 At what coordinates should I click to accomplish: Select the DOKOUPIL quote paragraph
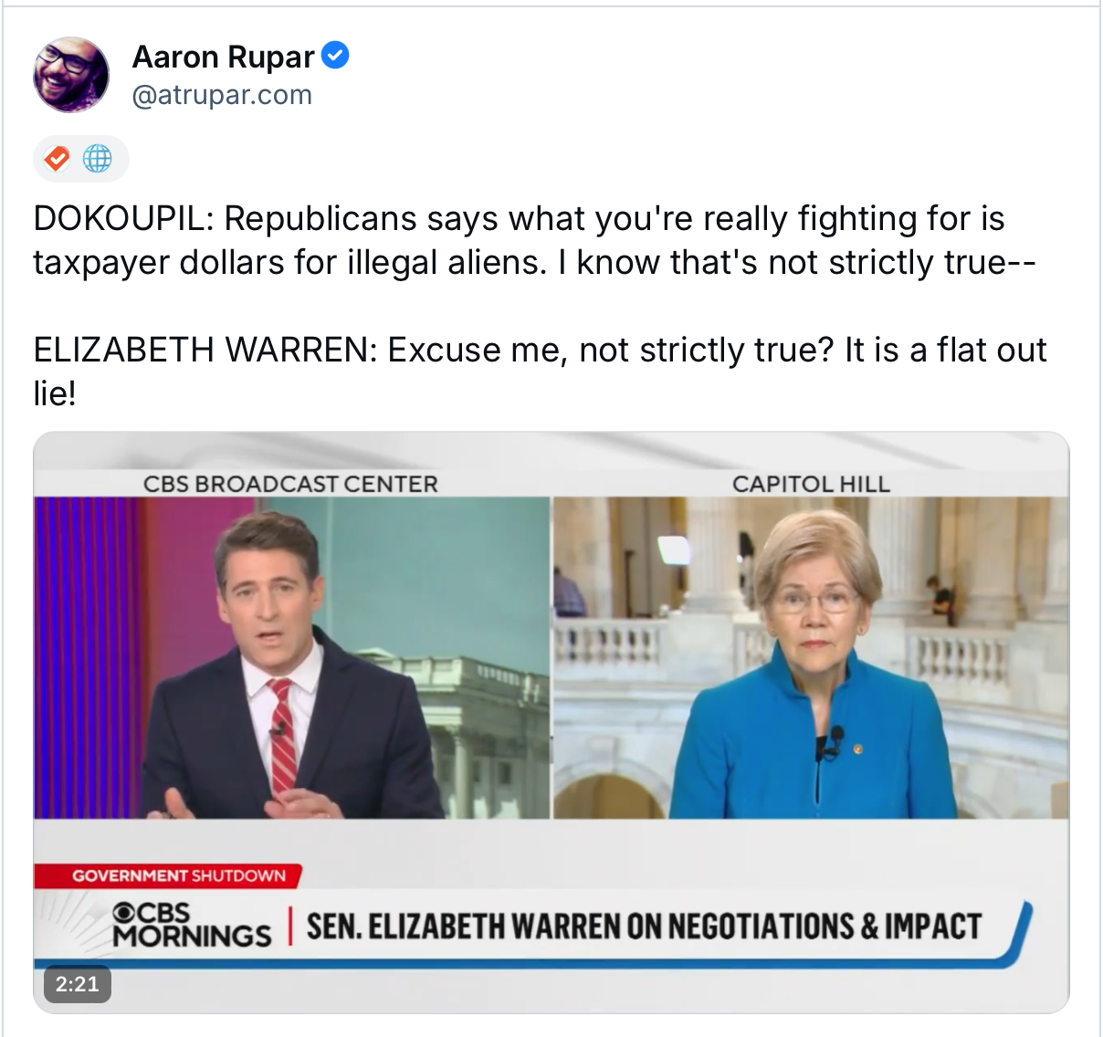pyautogui.click(x=535, y=240)
